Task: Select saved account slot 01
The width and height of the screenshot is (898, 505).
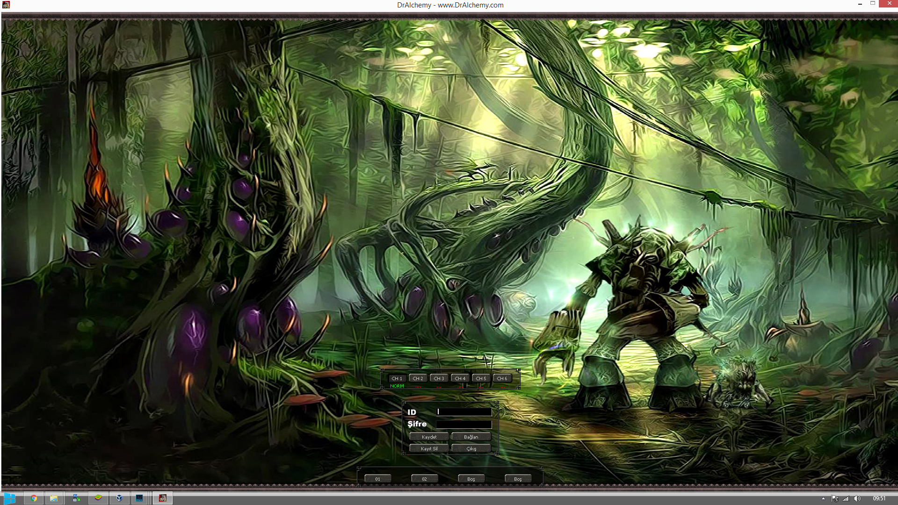Action: [x=378, y=479]
